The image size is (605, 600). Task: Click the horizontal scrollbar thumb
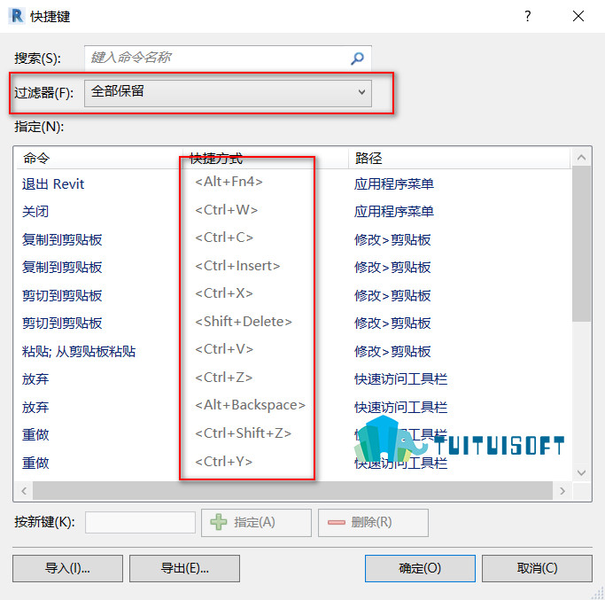pos(293,491)
